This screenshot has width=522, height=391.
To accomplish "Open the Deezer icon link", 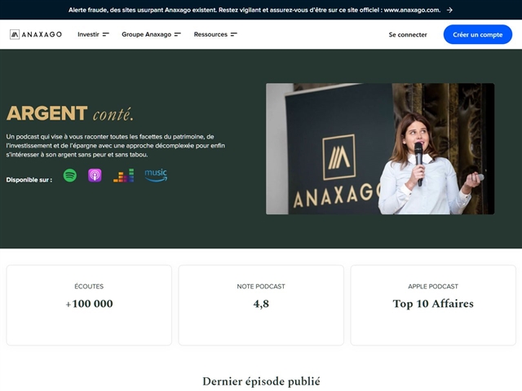I will click(x=123, y=175).
